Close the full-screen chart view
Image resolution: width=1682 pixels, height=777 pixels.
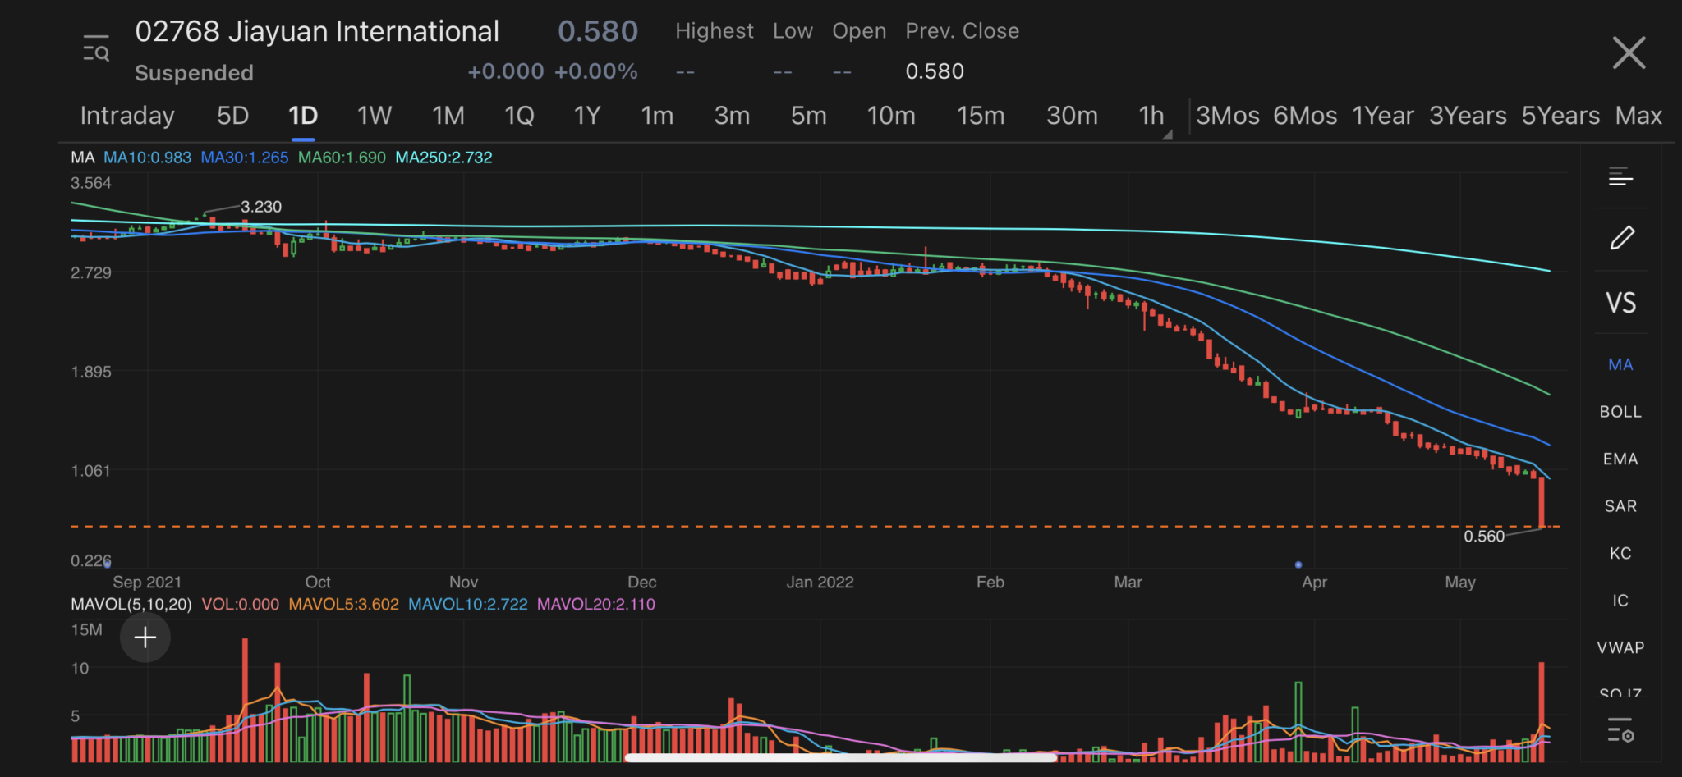click(x=1629, y=53)
